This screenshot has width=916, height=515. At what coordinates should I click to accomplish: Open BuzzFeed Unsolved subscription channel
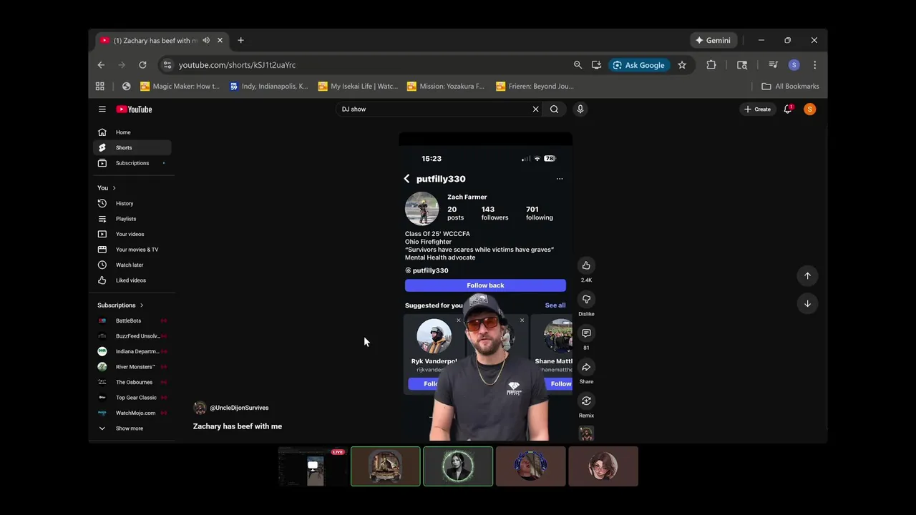(132, 336)
